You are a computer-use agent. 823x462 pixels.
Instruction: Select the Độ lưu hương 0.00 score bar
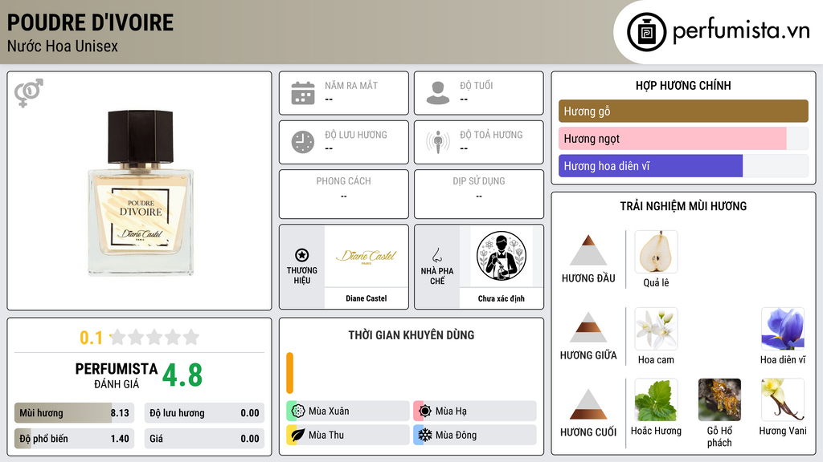pyautogui.click(x=204, y=413)
